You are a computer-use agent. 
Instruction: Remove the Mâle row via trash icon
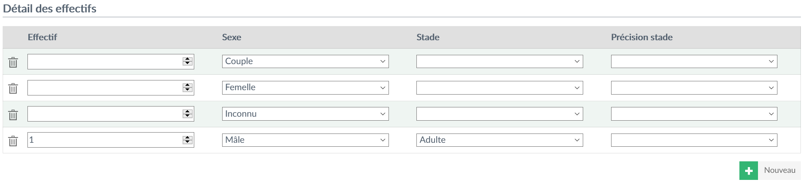click(13, 141)
